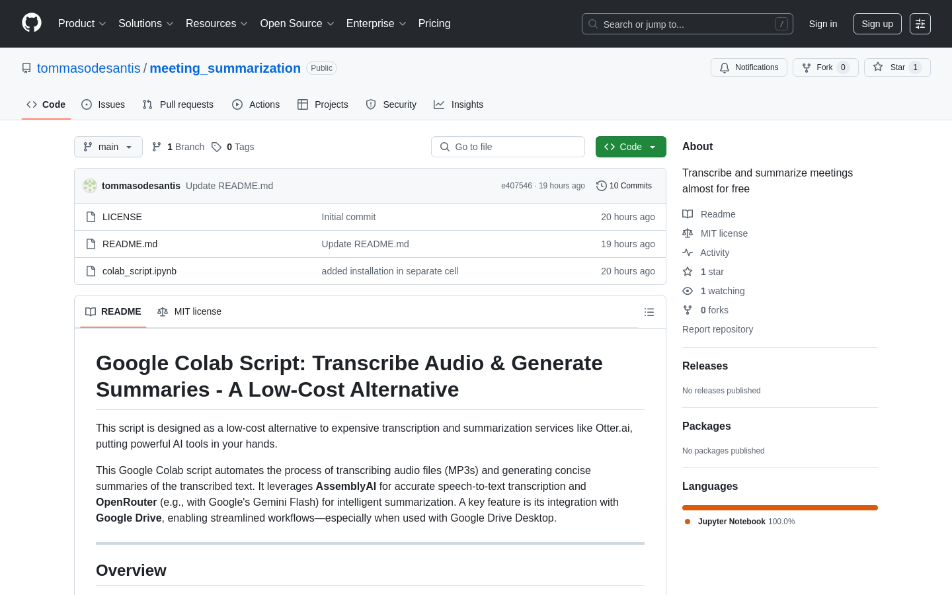Click the branch icon beside 1 Branch
Screen dimensions: 952x595
(157, 147)
